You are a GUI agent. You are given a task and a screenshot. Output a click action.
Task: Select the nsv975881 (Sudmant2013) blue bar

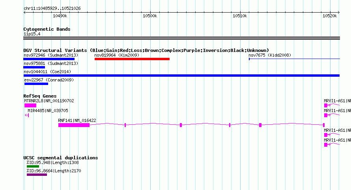tap(34, 67)
